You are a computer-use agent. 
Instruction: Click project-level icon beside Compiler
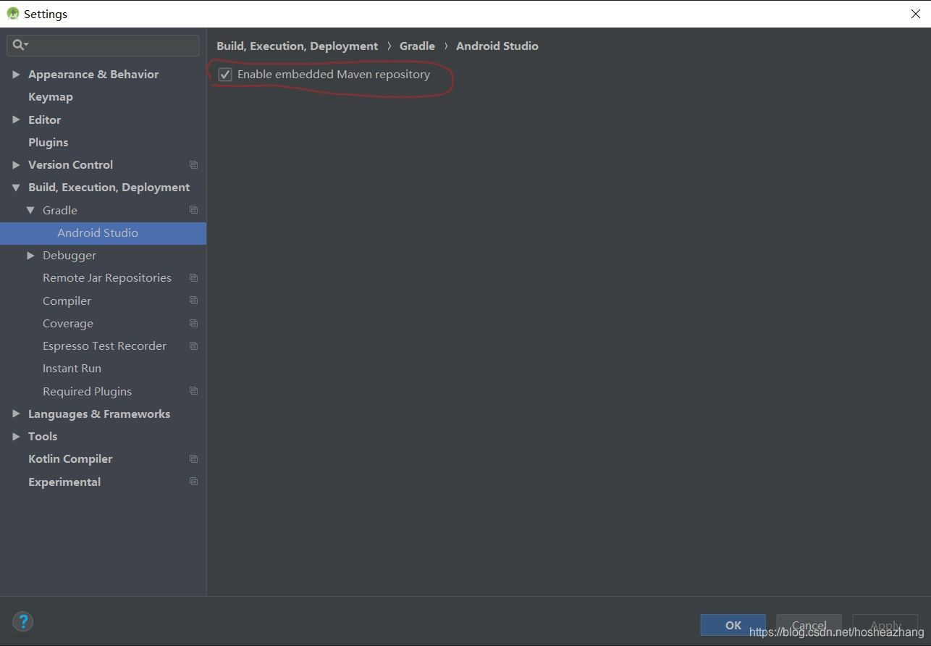coord(193,301)
